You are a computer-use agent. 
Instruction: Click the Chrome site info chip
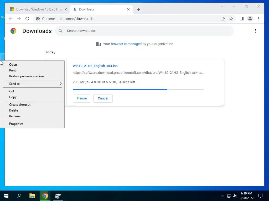point(45,19)
